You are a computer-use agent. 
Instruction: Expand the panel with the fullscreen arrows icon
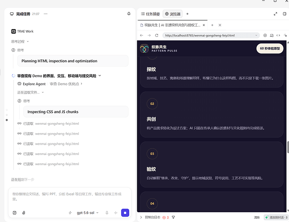pyautogui.click(x=275, y=14)
